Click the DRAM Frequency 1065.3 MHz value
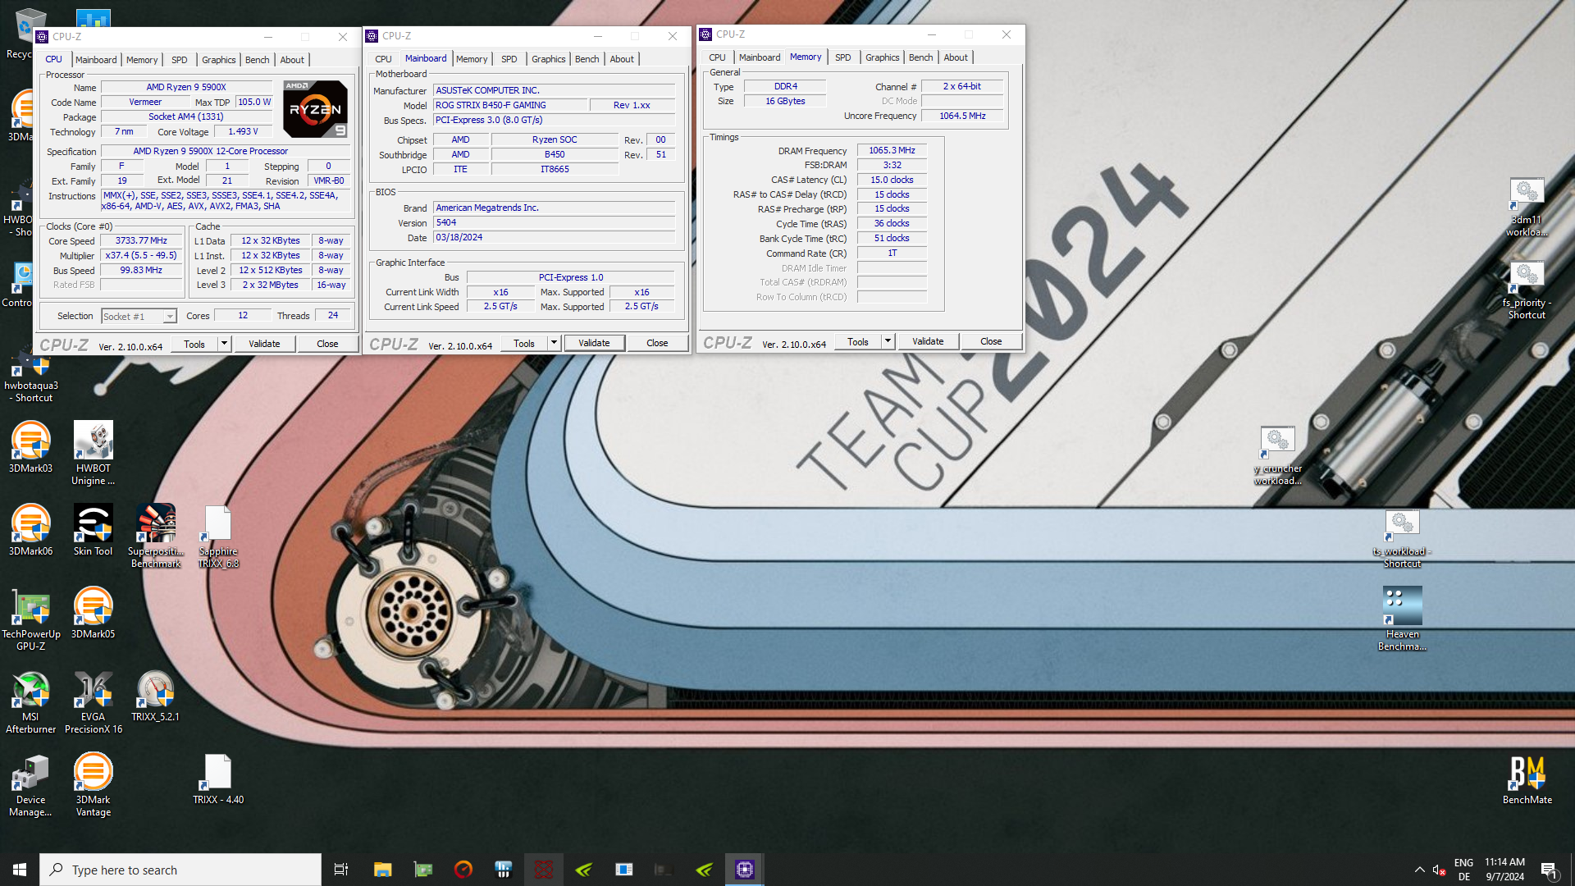Viewport: 1575px width, 886px height. click(892, 151)
